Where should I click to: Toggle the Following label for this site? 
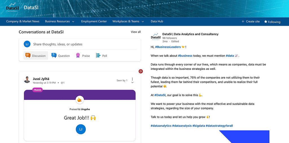click(274, 22)
